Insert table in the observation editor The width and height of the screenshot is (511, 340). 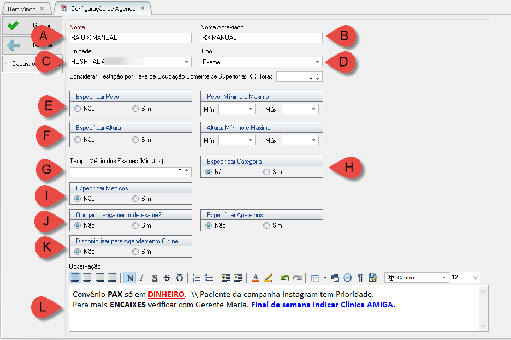(x=314, y=278)
